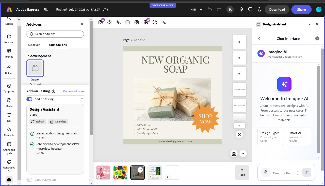The height and width of the screenshot is (186, 325).
Task: Select page 2 thumbnail
Action: point(120,173)
